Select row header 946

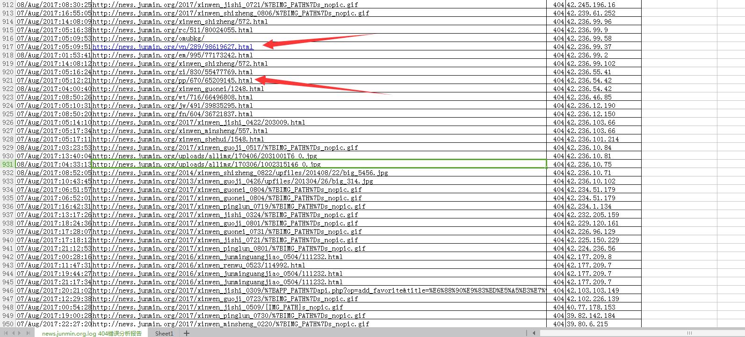coord(8,290)
